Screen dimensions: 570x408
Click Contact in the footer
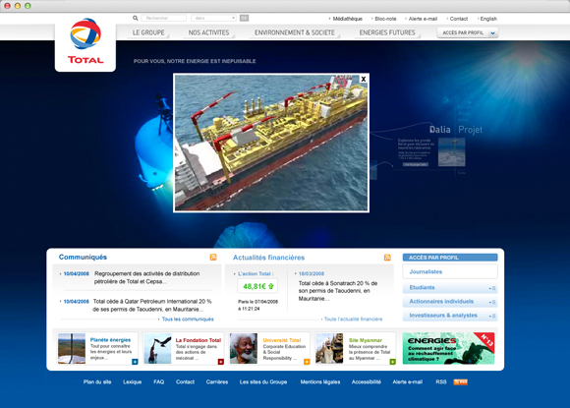(185, 381)
